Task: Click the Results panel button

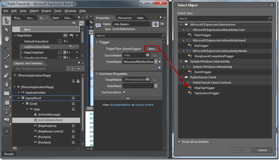Action: point(9,154)
